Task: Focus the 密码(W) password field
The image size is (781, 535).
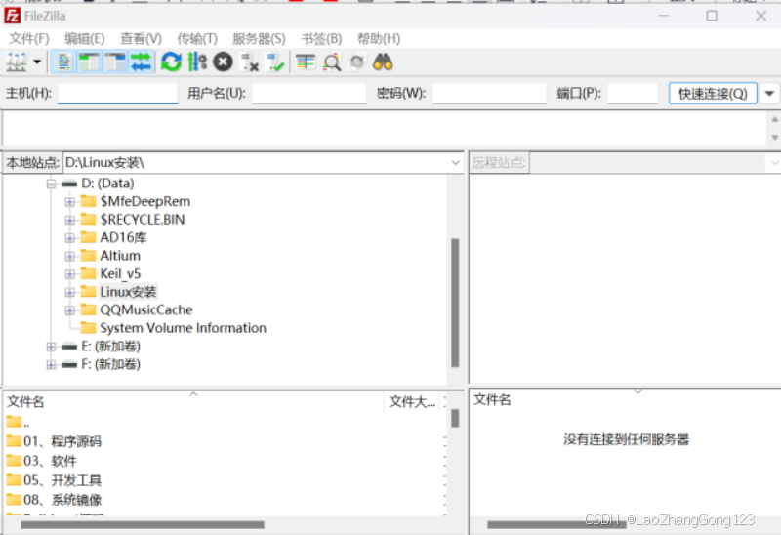Action: click(x=489, y=93)
